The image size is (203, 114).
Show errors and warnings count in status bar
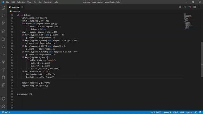(x=6, y=112)
